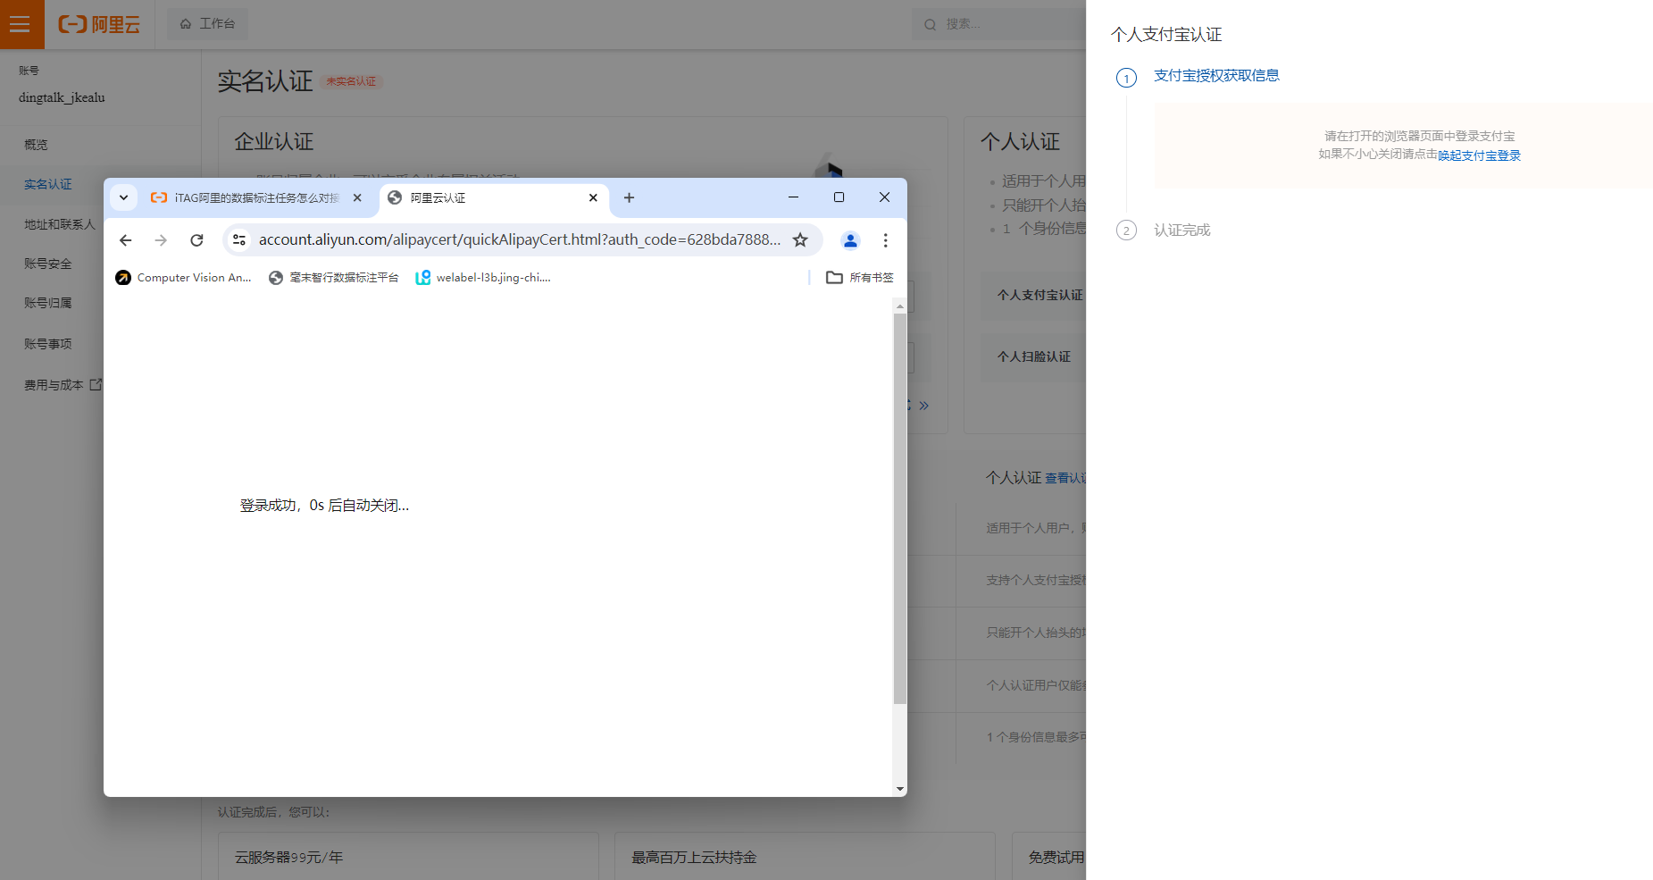Close the 阿里云认证 browser tab
The height and width of the screenshot is (880, 1653).
pyautogui.click(x=593, y=197)
